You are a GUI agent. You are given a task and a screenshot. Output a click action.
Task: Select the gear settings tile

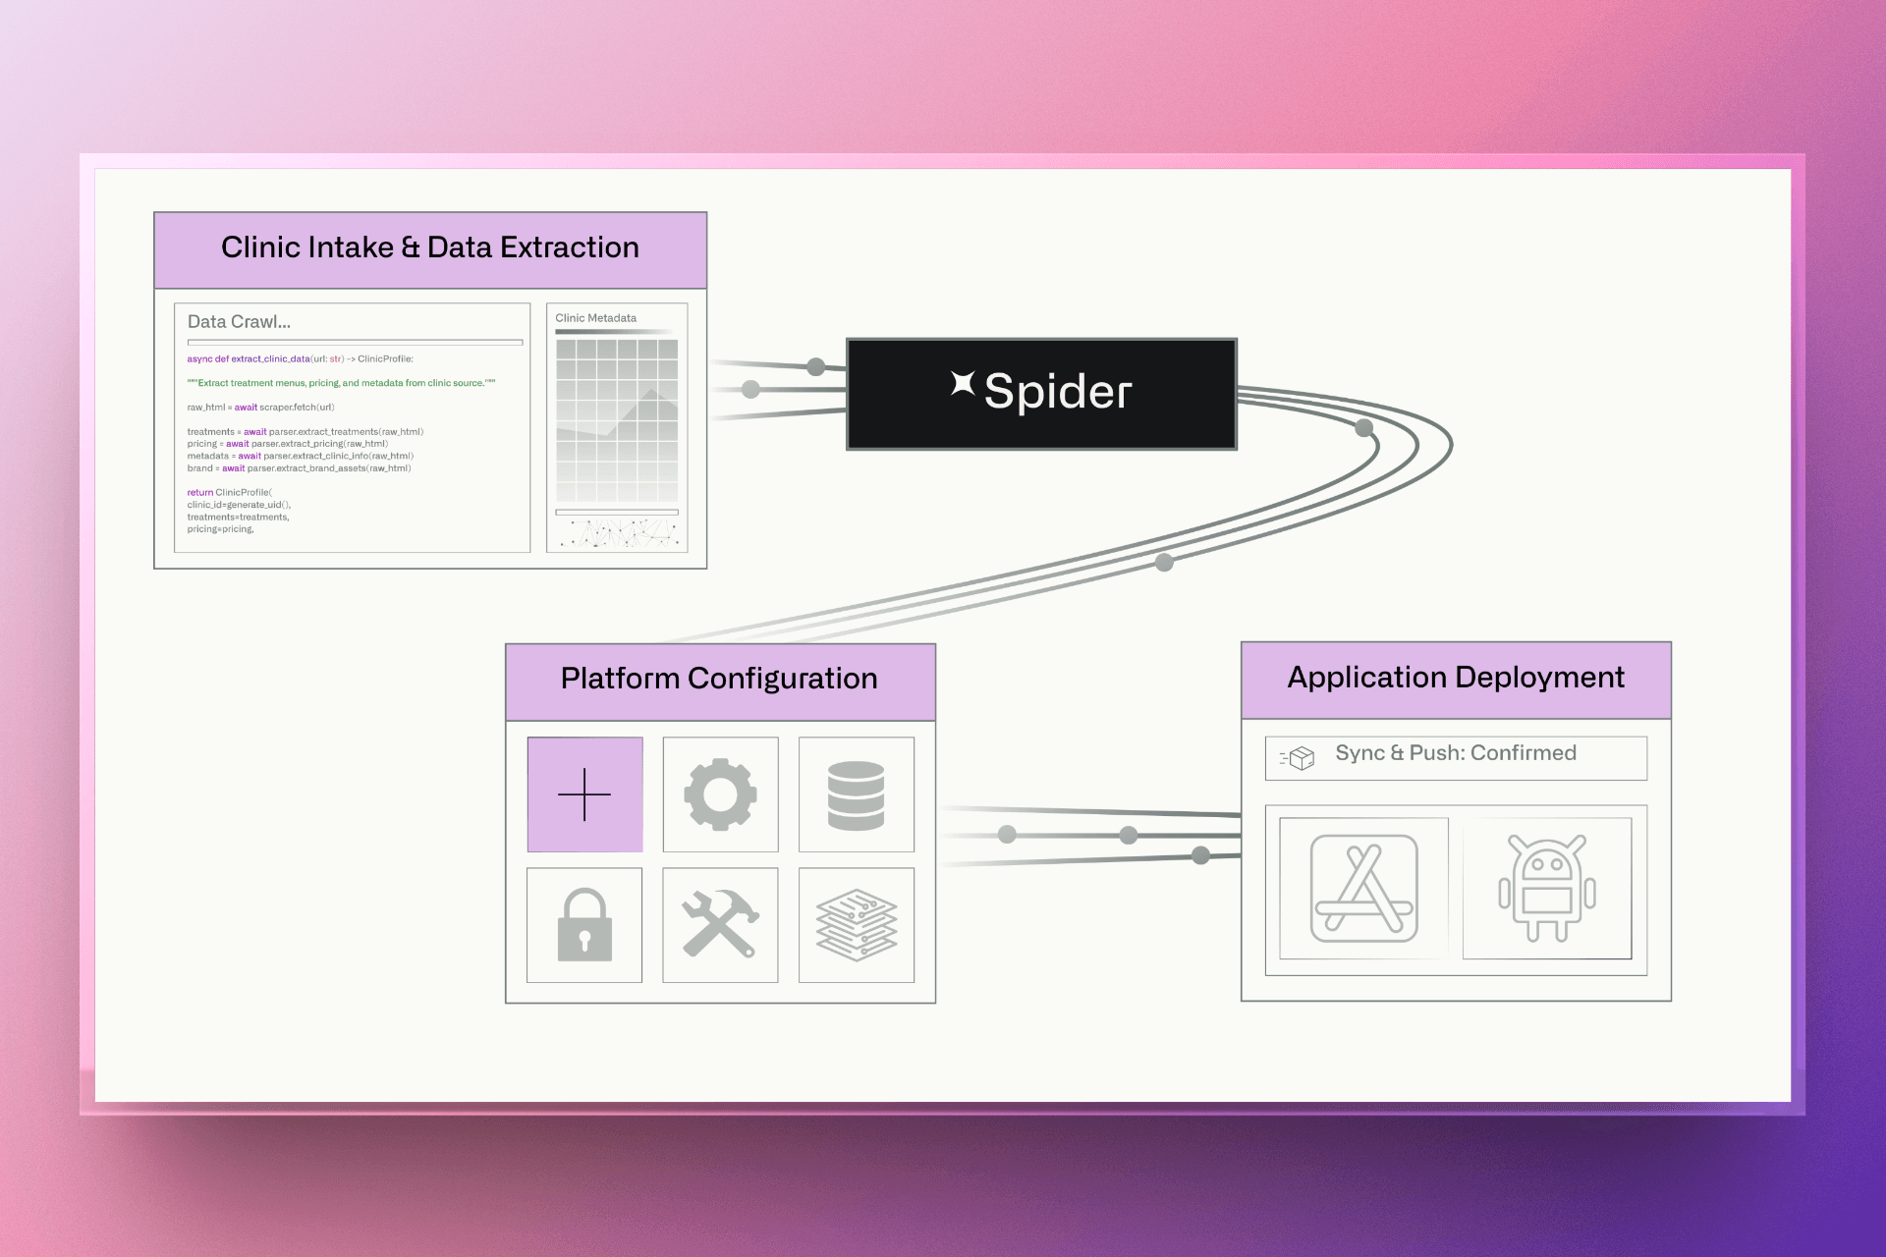click(720, 793)
